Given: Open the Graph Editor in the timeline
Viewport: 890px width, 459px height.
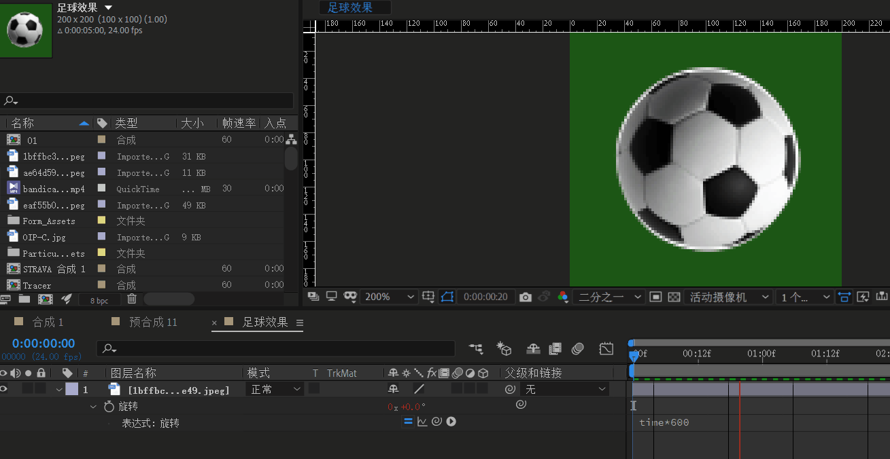Looking at the screenshot, I should (x=606, y=348).
